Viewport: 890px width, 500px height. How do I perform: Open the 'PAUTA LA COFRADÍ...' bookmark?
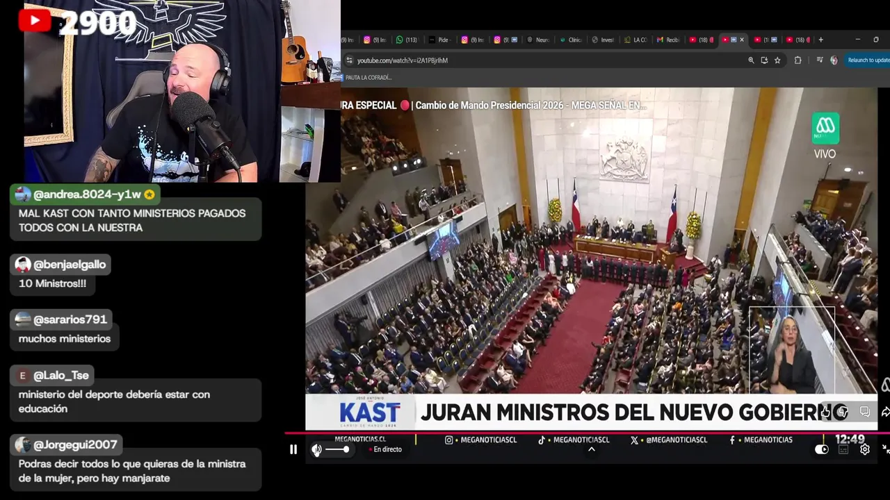[x=365, y=78]
